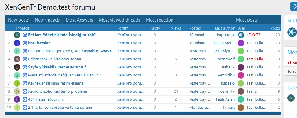Click the O avatar of Zohomail thread
Image resolution: width=297 pixels, height=118 pixels.
17,91
